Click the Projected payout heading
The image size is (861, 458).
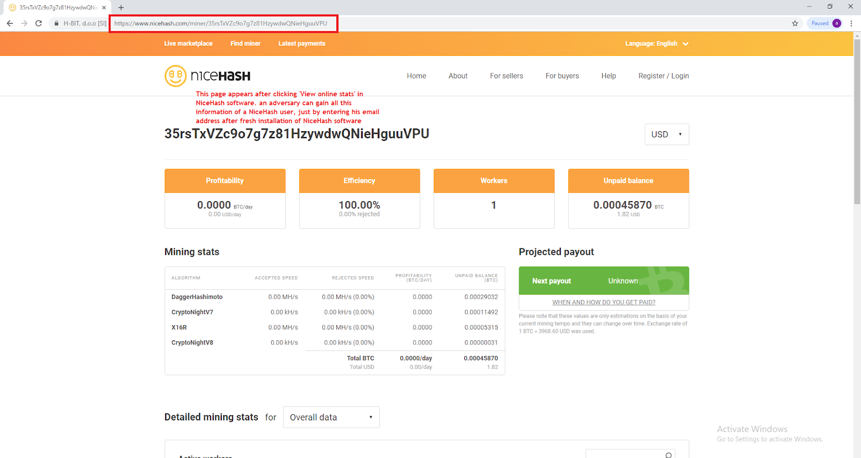556,252
